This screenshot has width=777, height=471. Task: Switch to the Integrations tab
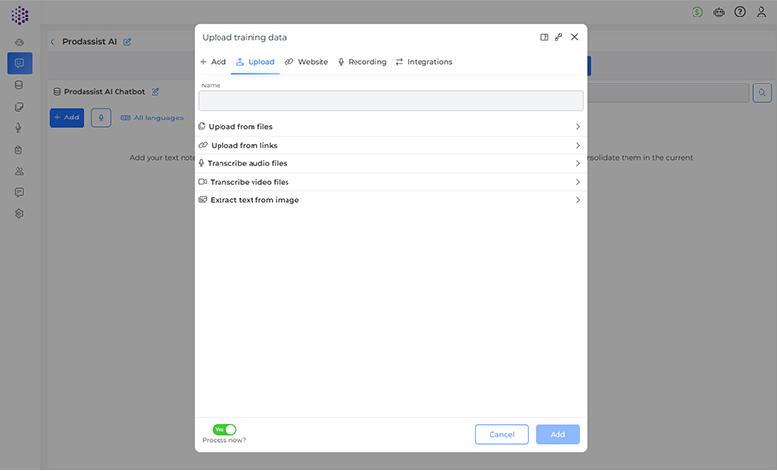coord(423,62)
